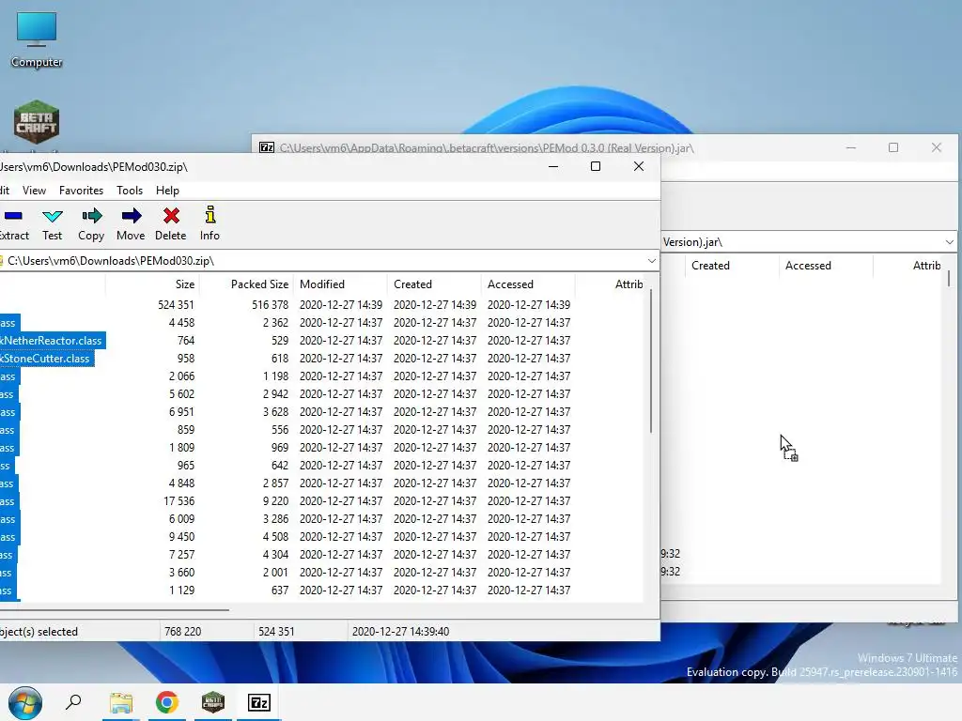
Task: Click the size value 9 450
Action: (181, 537)
